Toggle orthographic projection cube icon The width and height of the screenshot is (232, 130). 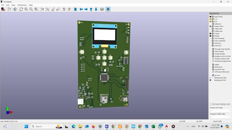point(102,9)
